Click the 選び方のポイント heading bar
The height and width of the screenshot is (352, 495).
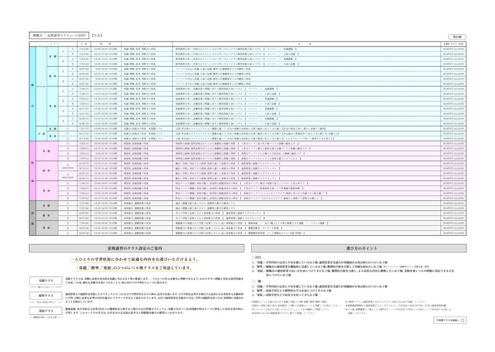pyautogui.click(x=359, y=248)
